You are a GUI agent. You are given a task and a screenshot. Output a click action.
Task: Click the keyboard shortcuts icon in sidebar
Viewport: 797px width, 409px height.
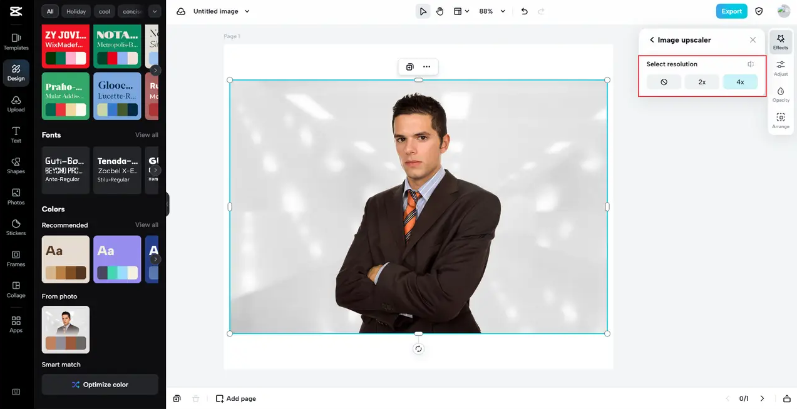(16, 392)
